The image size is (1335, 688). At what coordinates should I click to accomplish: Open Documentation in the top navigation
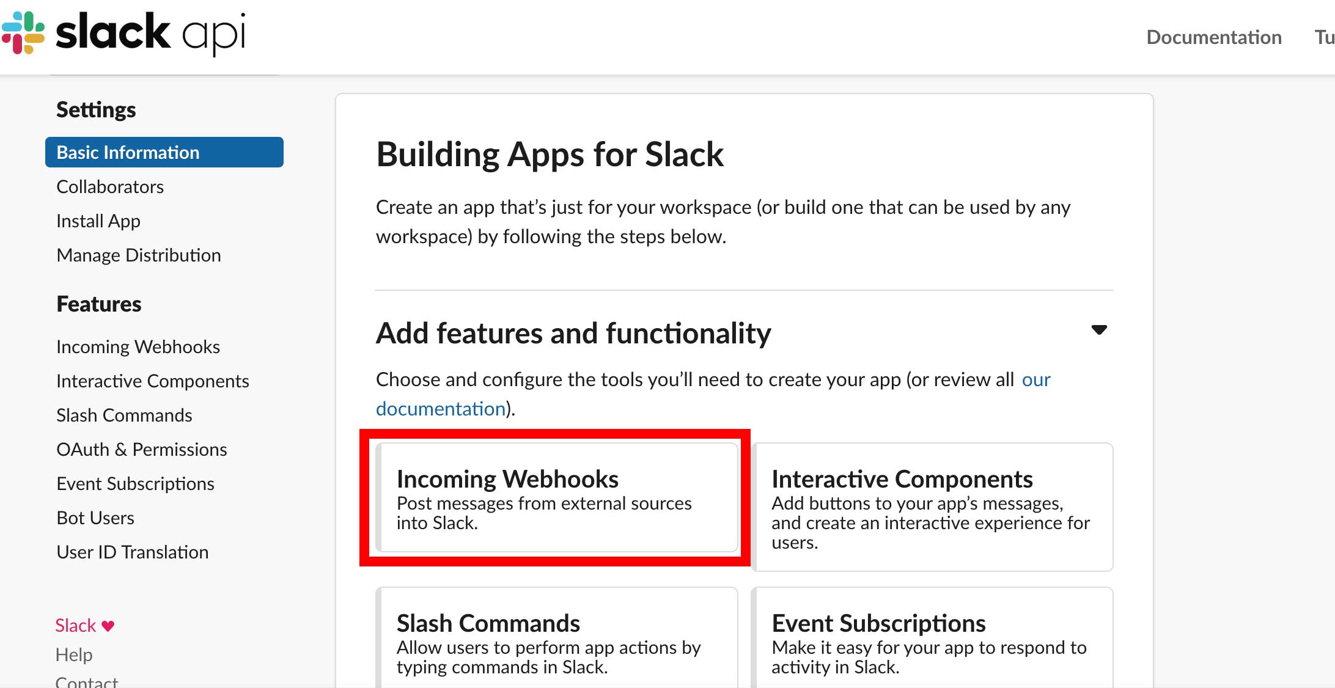pos(1214,37)
